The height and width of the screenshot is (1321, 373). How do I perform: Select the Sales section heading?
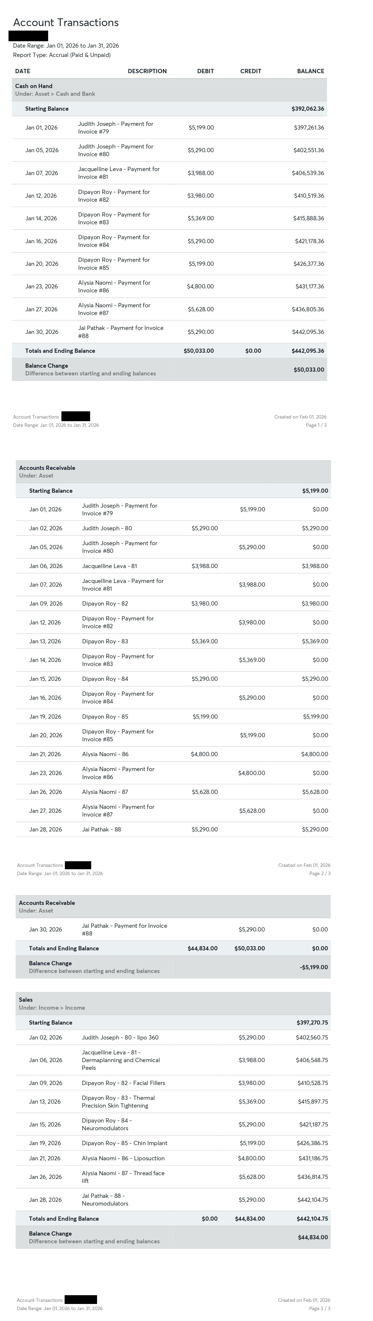(x=26, y=1000)
